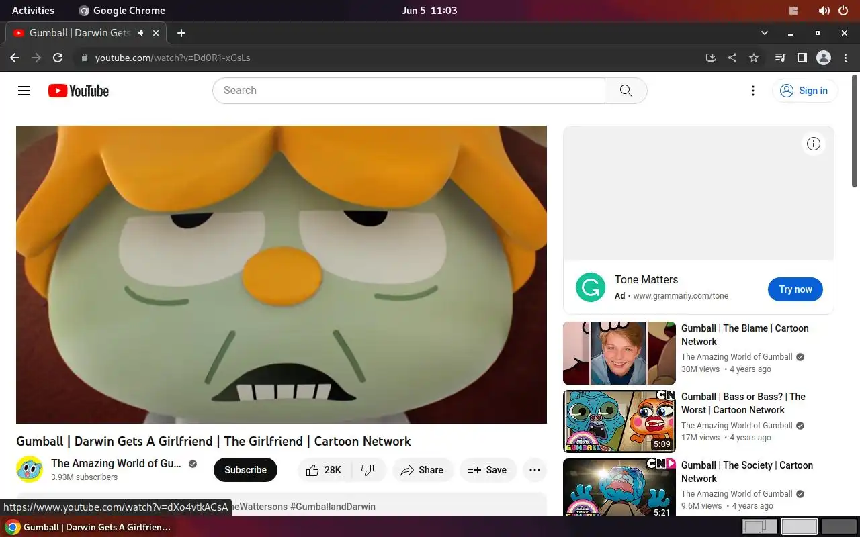Bookmark this tab with the star
This screenshot has height=537, width=860.
(x=754, y=58)
